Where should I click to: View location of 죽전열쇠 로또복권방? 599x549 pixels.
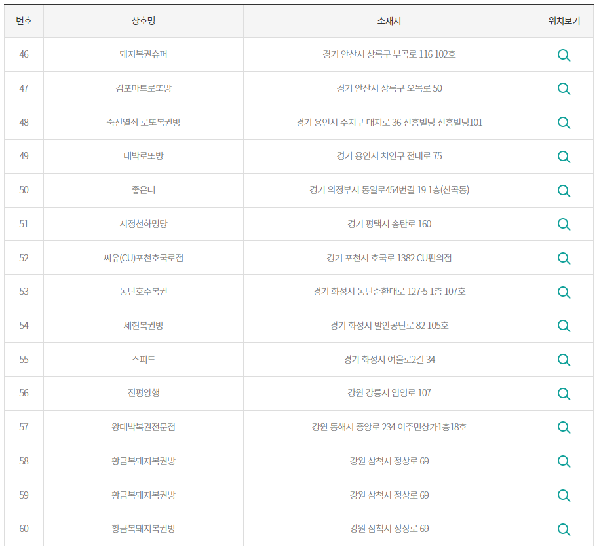[564, 123]
